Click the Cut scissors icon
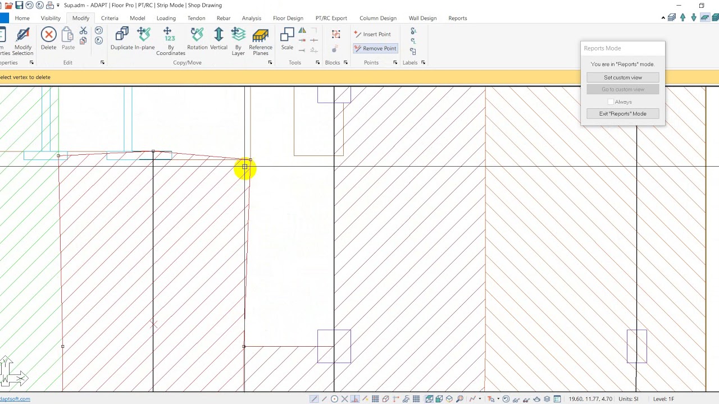 pyautogui.click(x=83, y=31)
